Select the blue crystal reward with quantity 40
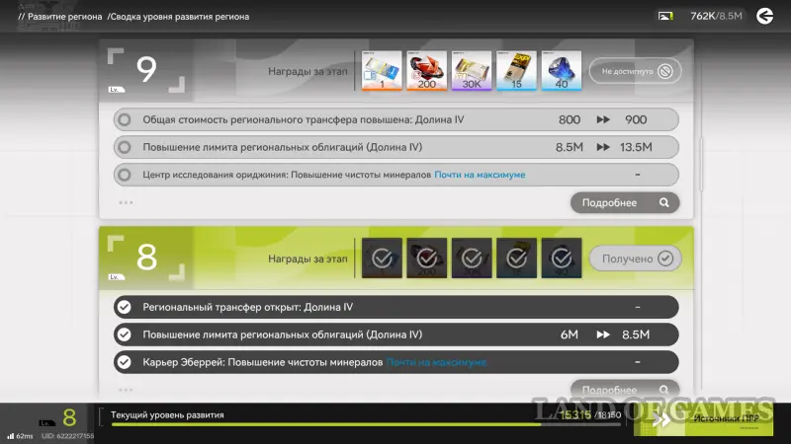Image resolution: width=791 pixels, height=444 pixels. coord(560,71)
